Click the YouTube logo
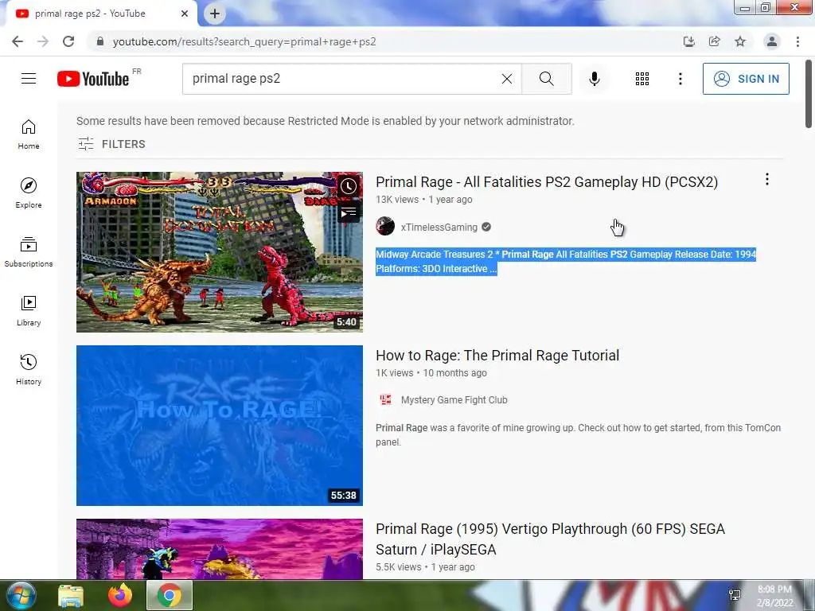The height and width of the screenshot is (611, 815). click(93, 79)
